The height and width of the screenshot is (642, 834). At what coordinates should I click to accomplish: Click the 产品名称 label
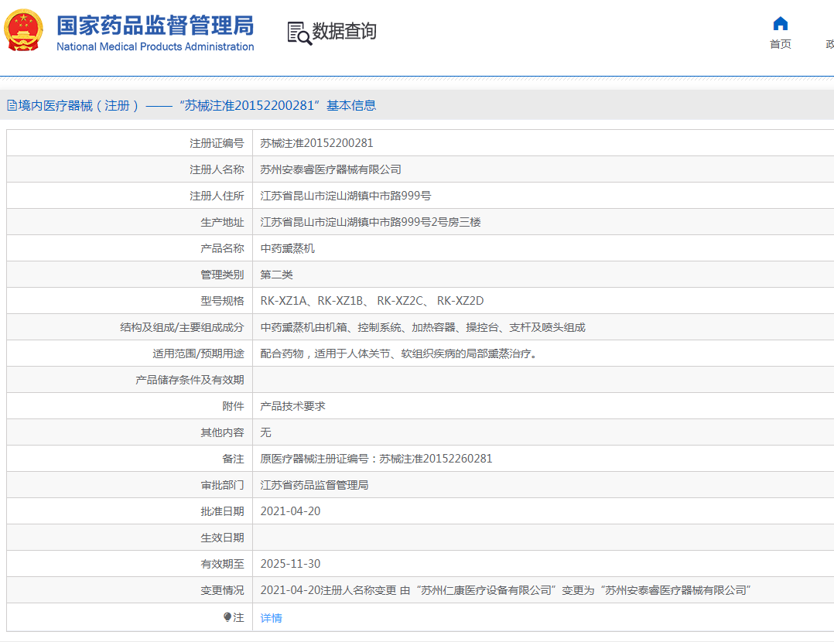(x=222, y=248)
